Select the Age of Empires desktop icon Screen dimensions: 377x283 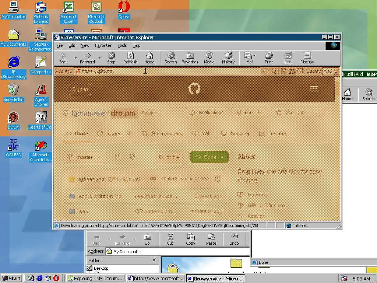click(41, 95)
